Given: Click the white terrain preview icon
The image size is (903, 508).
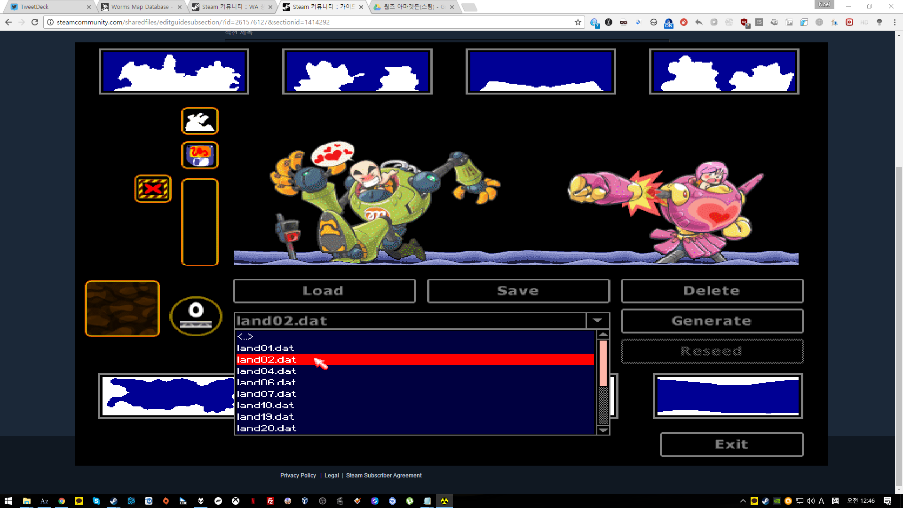Looking at the screenshot, I should [200, 121].
